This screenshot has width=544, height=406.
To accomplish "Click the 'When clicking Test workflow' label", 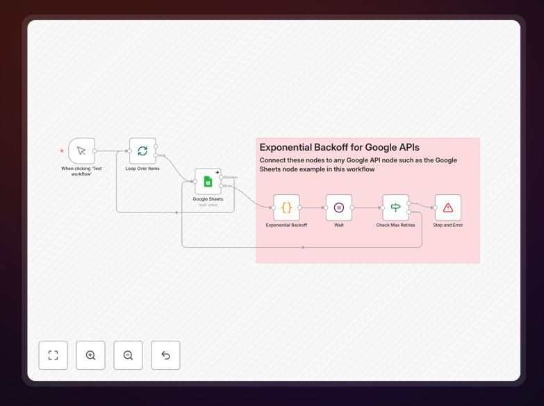I will click(x=81, y=171).
